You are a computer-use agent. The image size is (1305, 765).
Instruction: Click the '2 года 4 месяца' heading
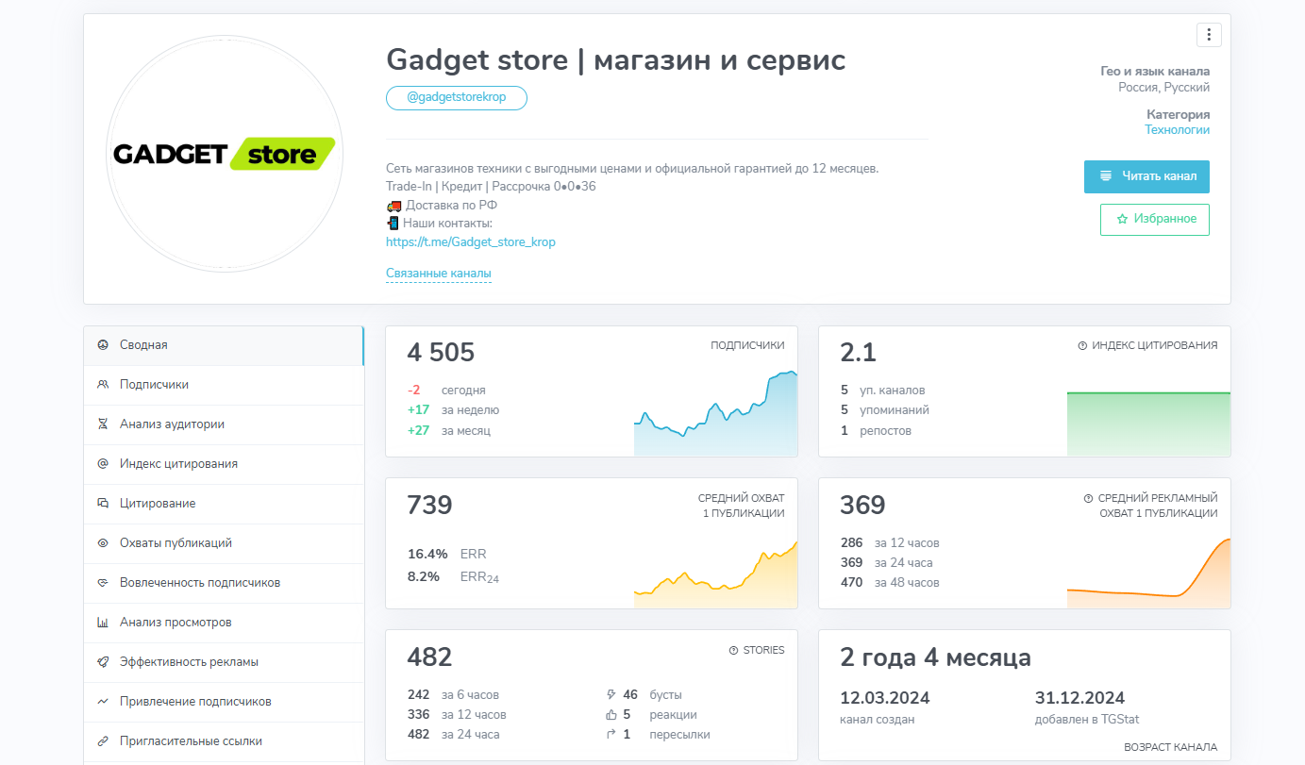coord(935,657)
